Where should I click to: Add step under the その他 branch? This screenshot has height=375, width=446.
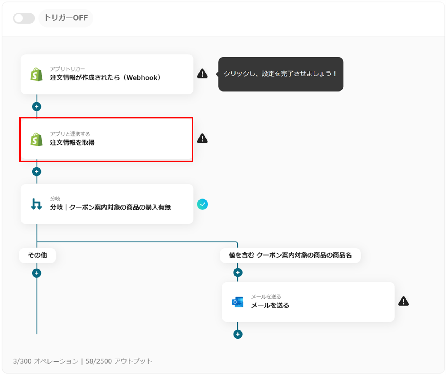(x=37, y=273)
